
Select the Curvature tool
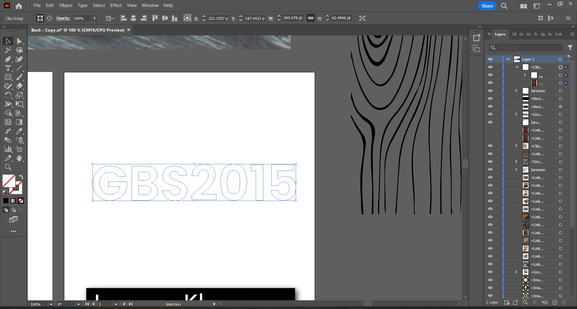[x=20, y=59]
